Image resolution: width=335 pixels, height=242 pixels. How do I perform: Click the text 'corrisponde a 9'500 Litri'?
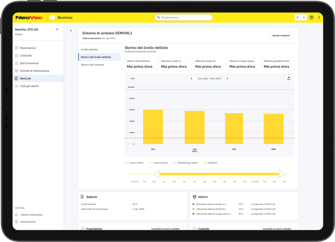[263, 214]
